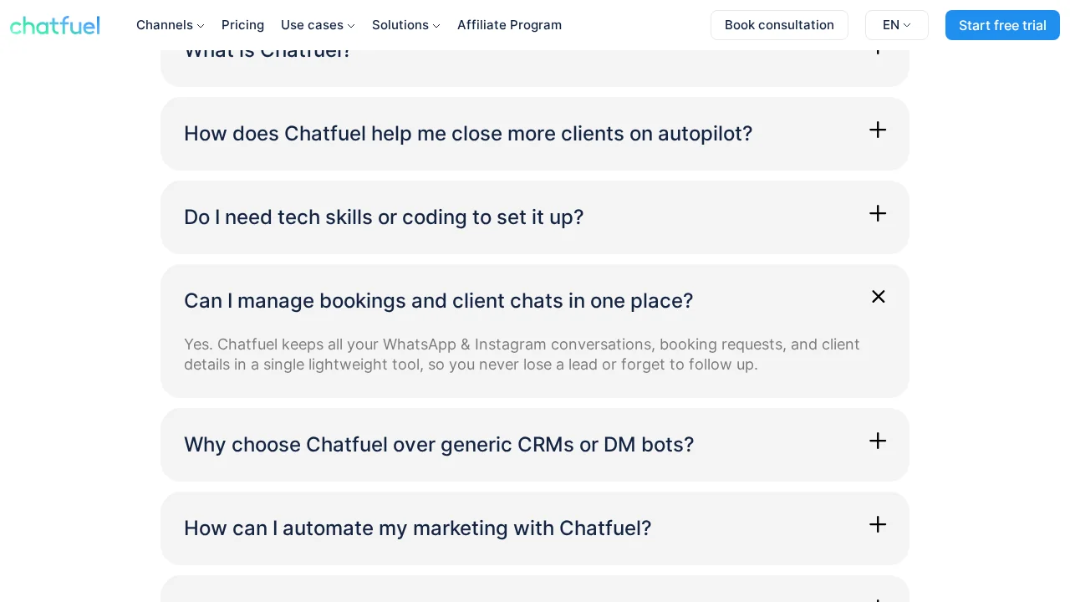
Task: Select Pricing in the navigation bar
Action: click(x=242, y=25)
